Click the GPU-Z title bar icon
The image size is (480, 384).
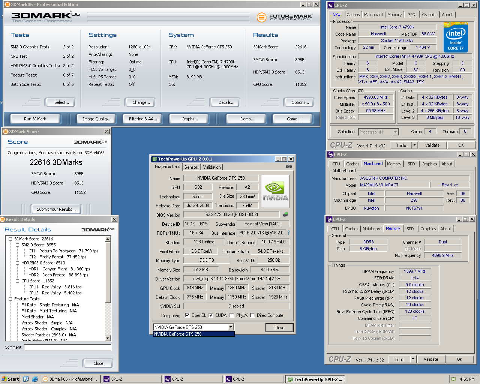tap(154, 159)
